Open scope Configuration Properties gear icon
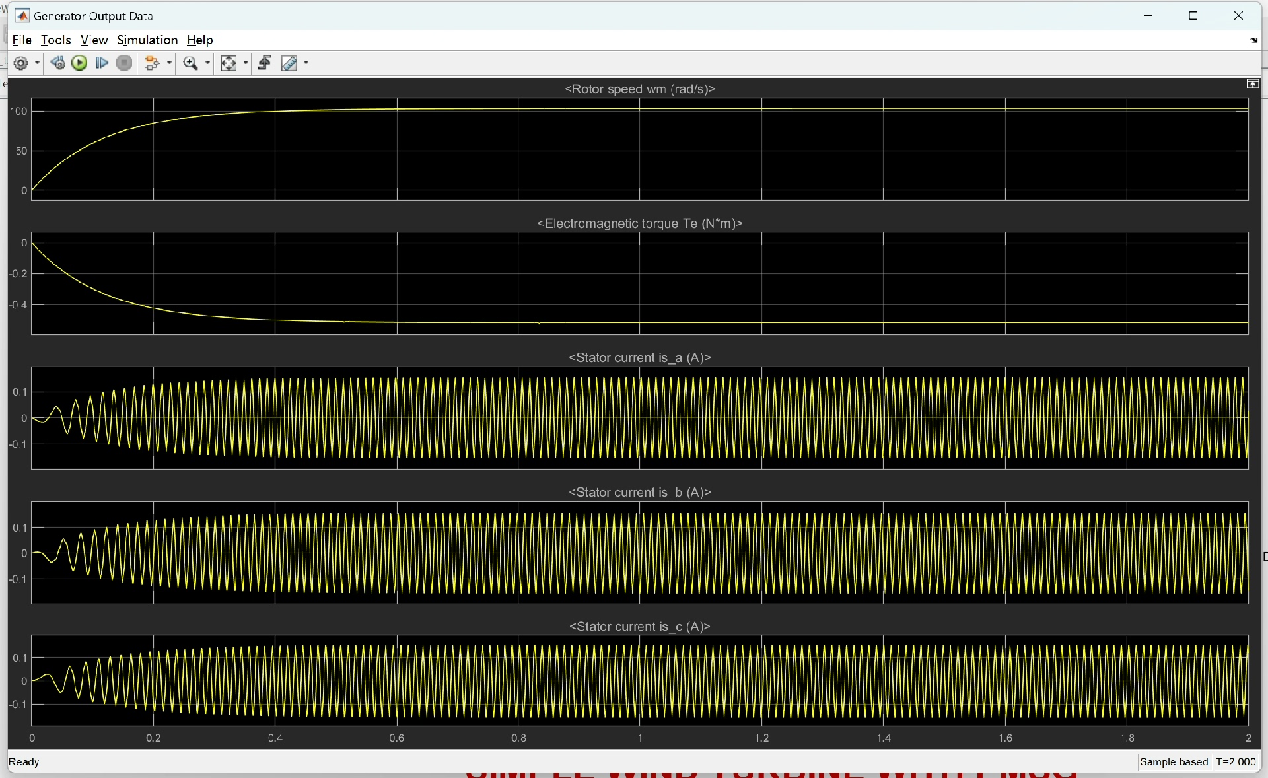1268x778 pixels. (x=20, y=63)
